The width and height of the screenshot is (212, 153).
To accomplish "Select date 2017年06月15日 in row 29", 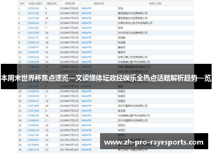I will tap(69, 145).
